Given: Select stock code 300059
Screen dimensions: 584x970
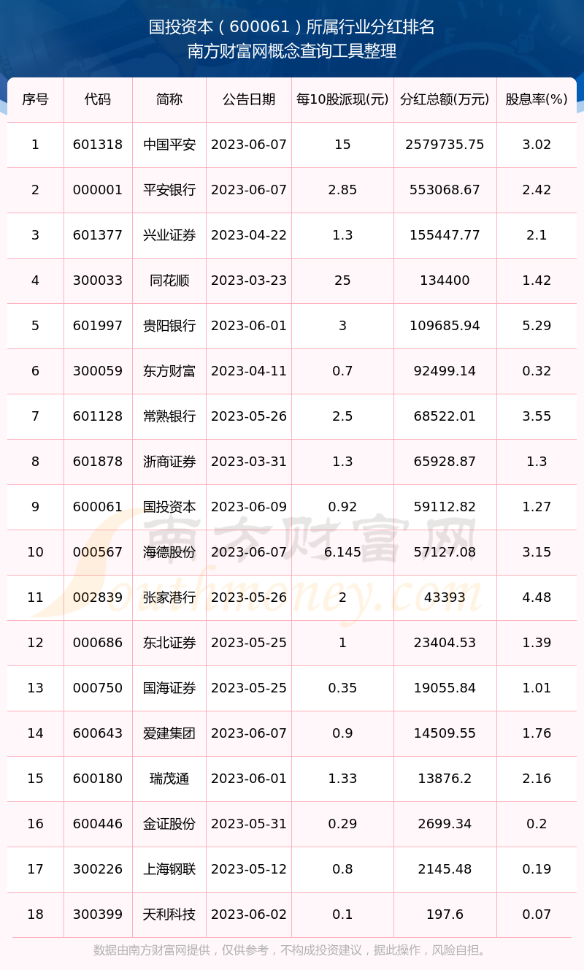Looking at the screenshot, I should pos(98,371).
